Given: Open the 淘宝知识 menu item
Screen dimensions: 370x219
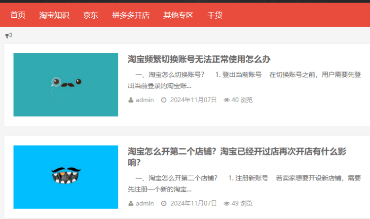Looking at the screenshot, I should pyautogui.click(x=54, y=15).
